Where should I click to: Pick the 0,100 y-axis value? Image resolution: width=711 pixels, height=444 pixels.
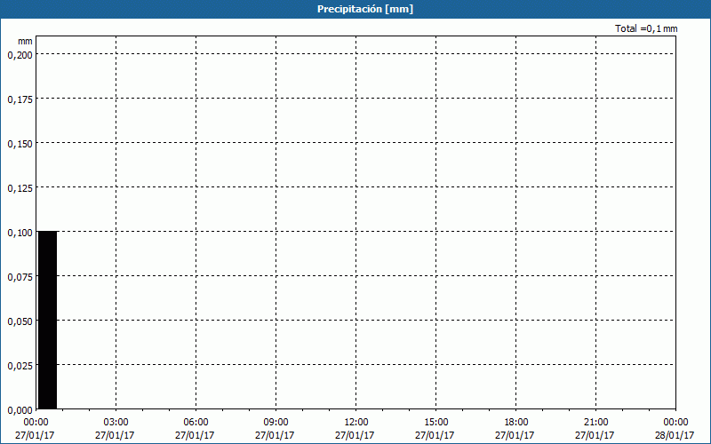pos(20,232)
